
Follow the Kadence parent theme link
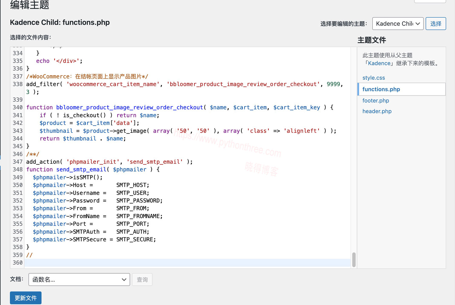click(x=379, y=63)
